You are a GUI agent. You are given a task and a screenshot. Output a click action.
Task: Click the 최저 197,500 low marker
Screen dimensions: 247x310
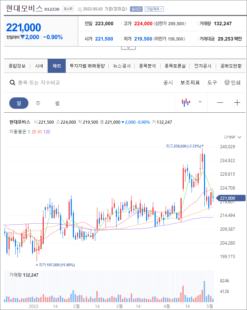[x=55, y=265]
